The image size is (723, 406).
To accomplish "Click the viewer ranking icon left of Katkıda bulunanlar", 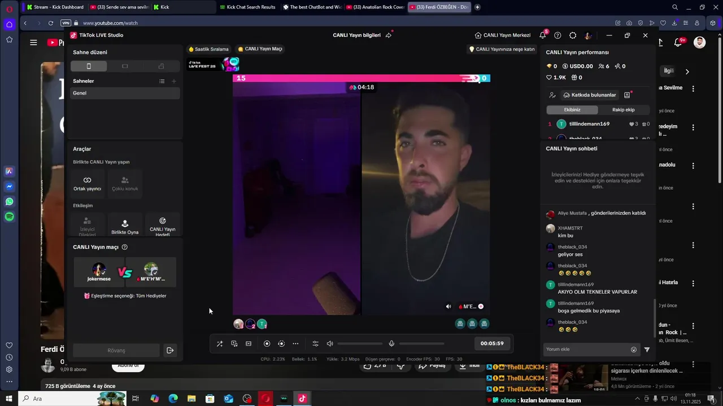I will [552, 95].
